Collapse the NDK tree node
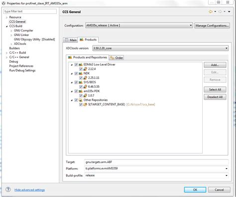Viewport: 236px width, 197px height. click(72, 73)
